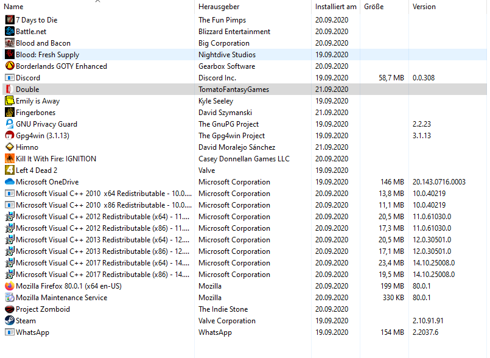Select the Visual C++ 2013 (x86) icon
490x358 pixels.
point(10,251)
